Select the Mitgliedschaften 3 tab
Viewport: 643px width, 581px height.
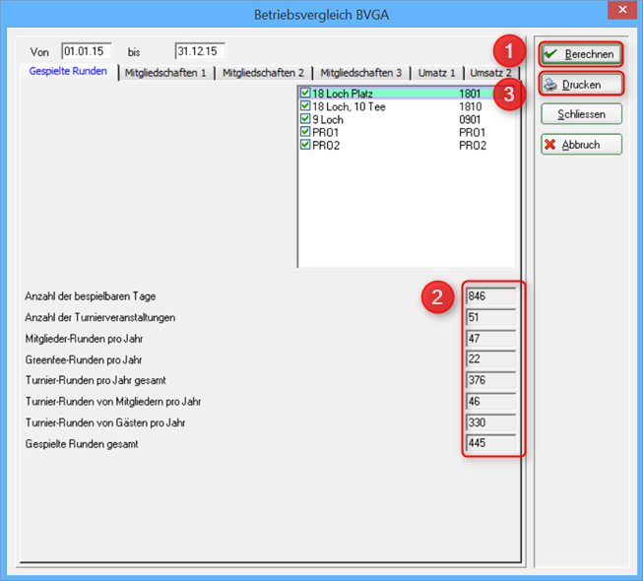click(360, 73)
